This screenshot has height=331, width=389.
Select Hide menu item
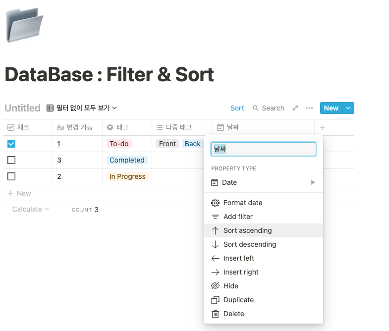[x=264, y=286]
